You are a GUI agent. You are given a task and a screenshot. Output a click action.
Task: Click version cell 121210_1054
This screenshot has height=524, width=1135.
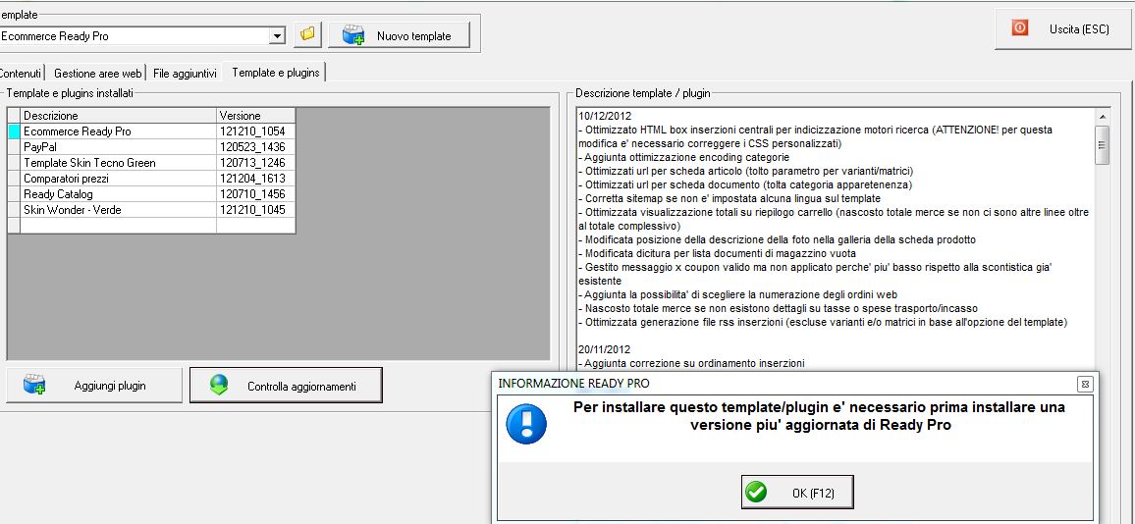(256, 131)
